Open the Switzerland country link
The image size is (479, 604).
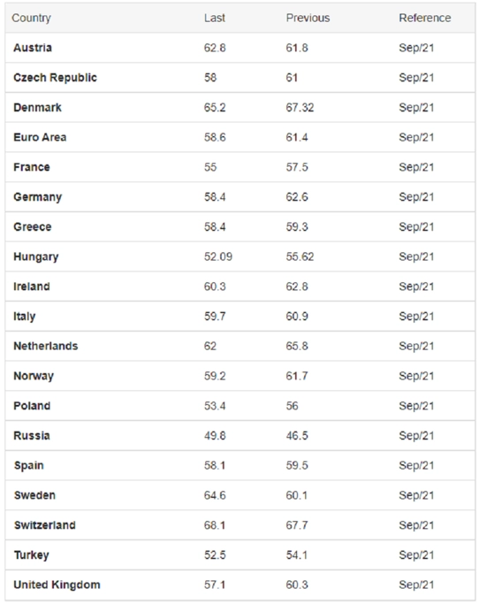click(x=45, y=525)
